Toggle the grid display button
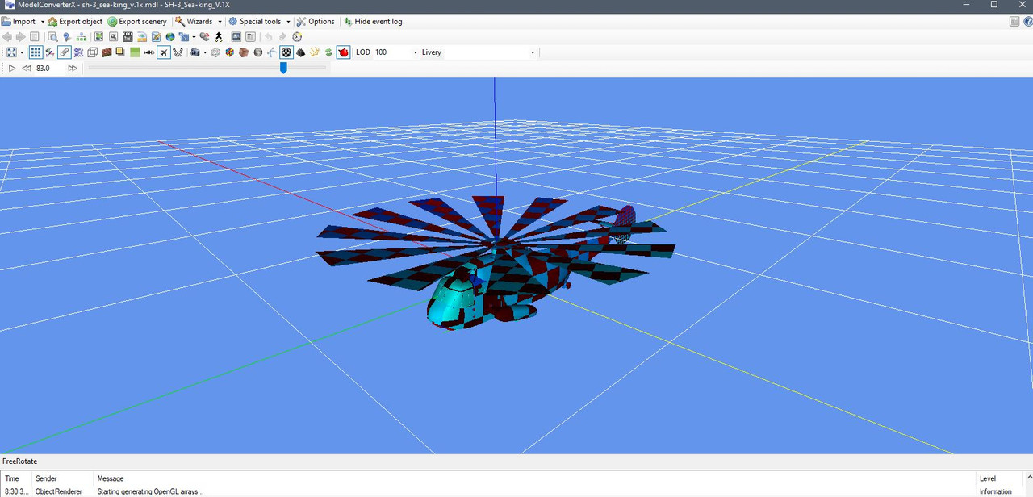The image size is (1033, 497). pos(36,52)
